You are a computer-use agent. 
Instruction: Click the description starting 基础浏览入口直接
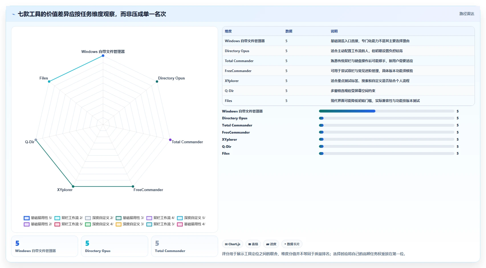click(x=370, y=41)
